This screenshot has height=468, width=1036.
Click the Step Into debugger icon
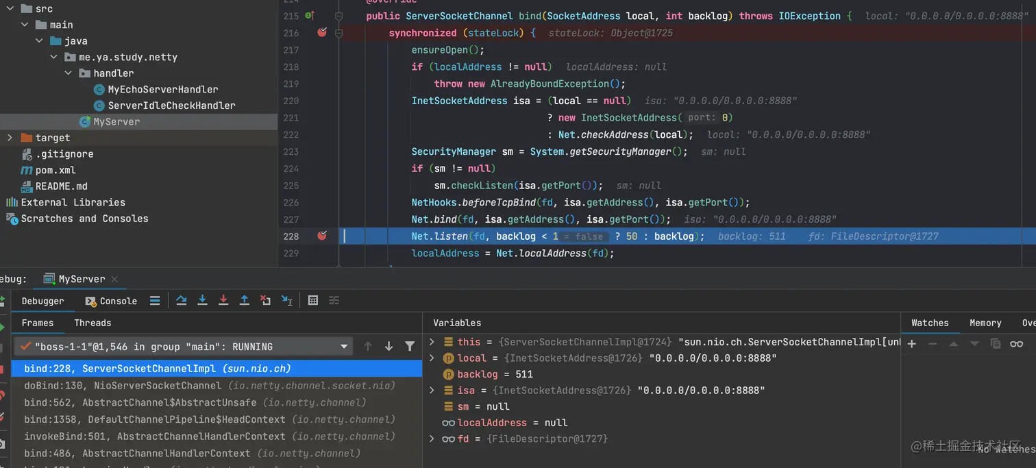pyautogui.click(x=202, y=300)
